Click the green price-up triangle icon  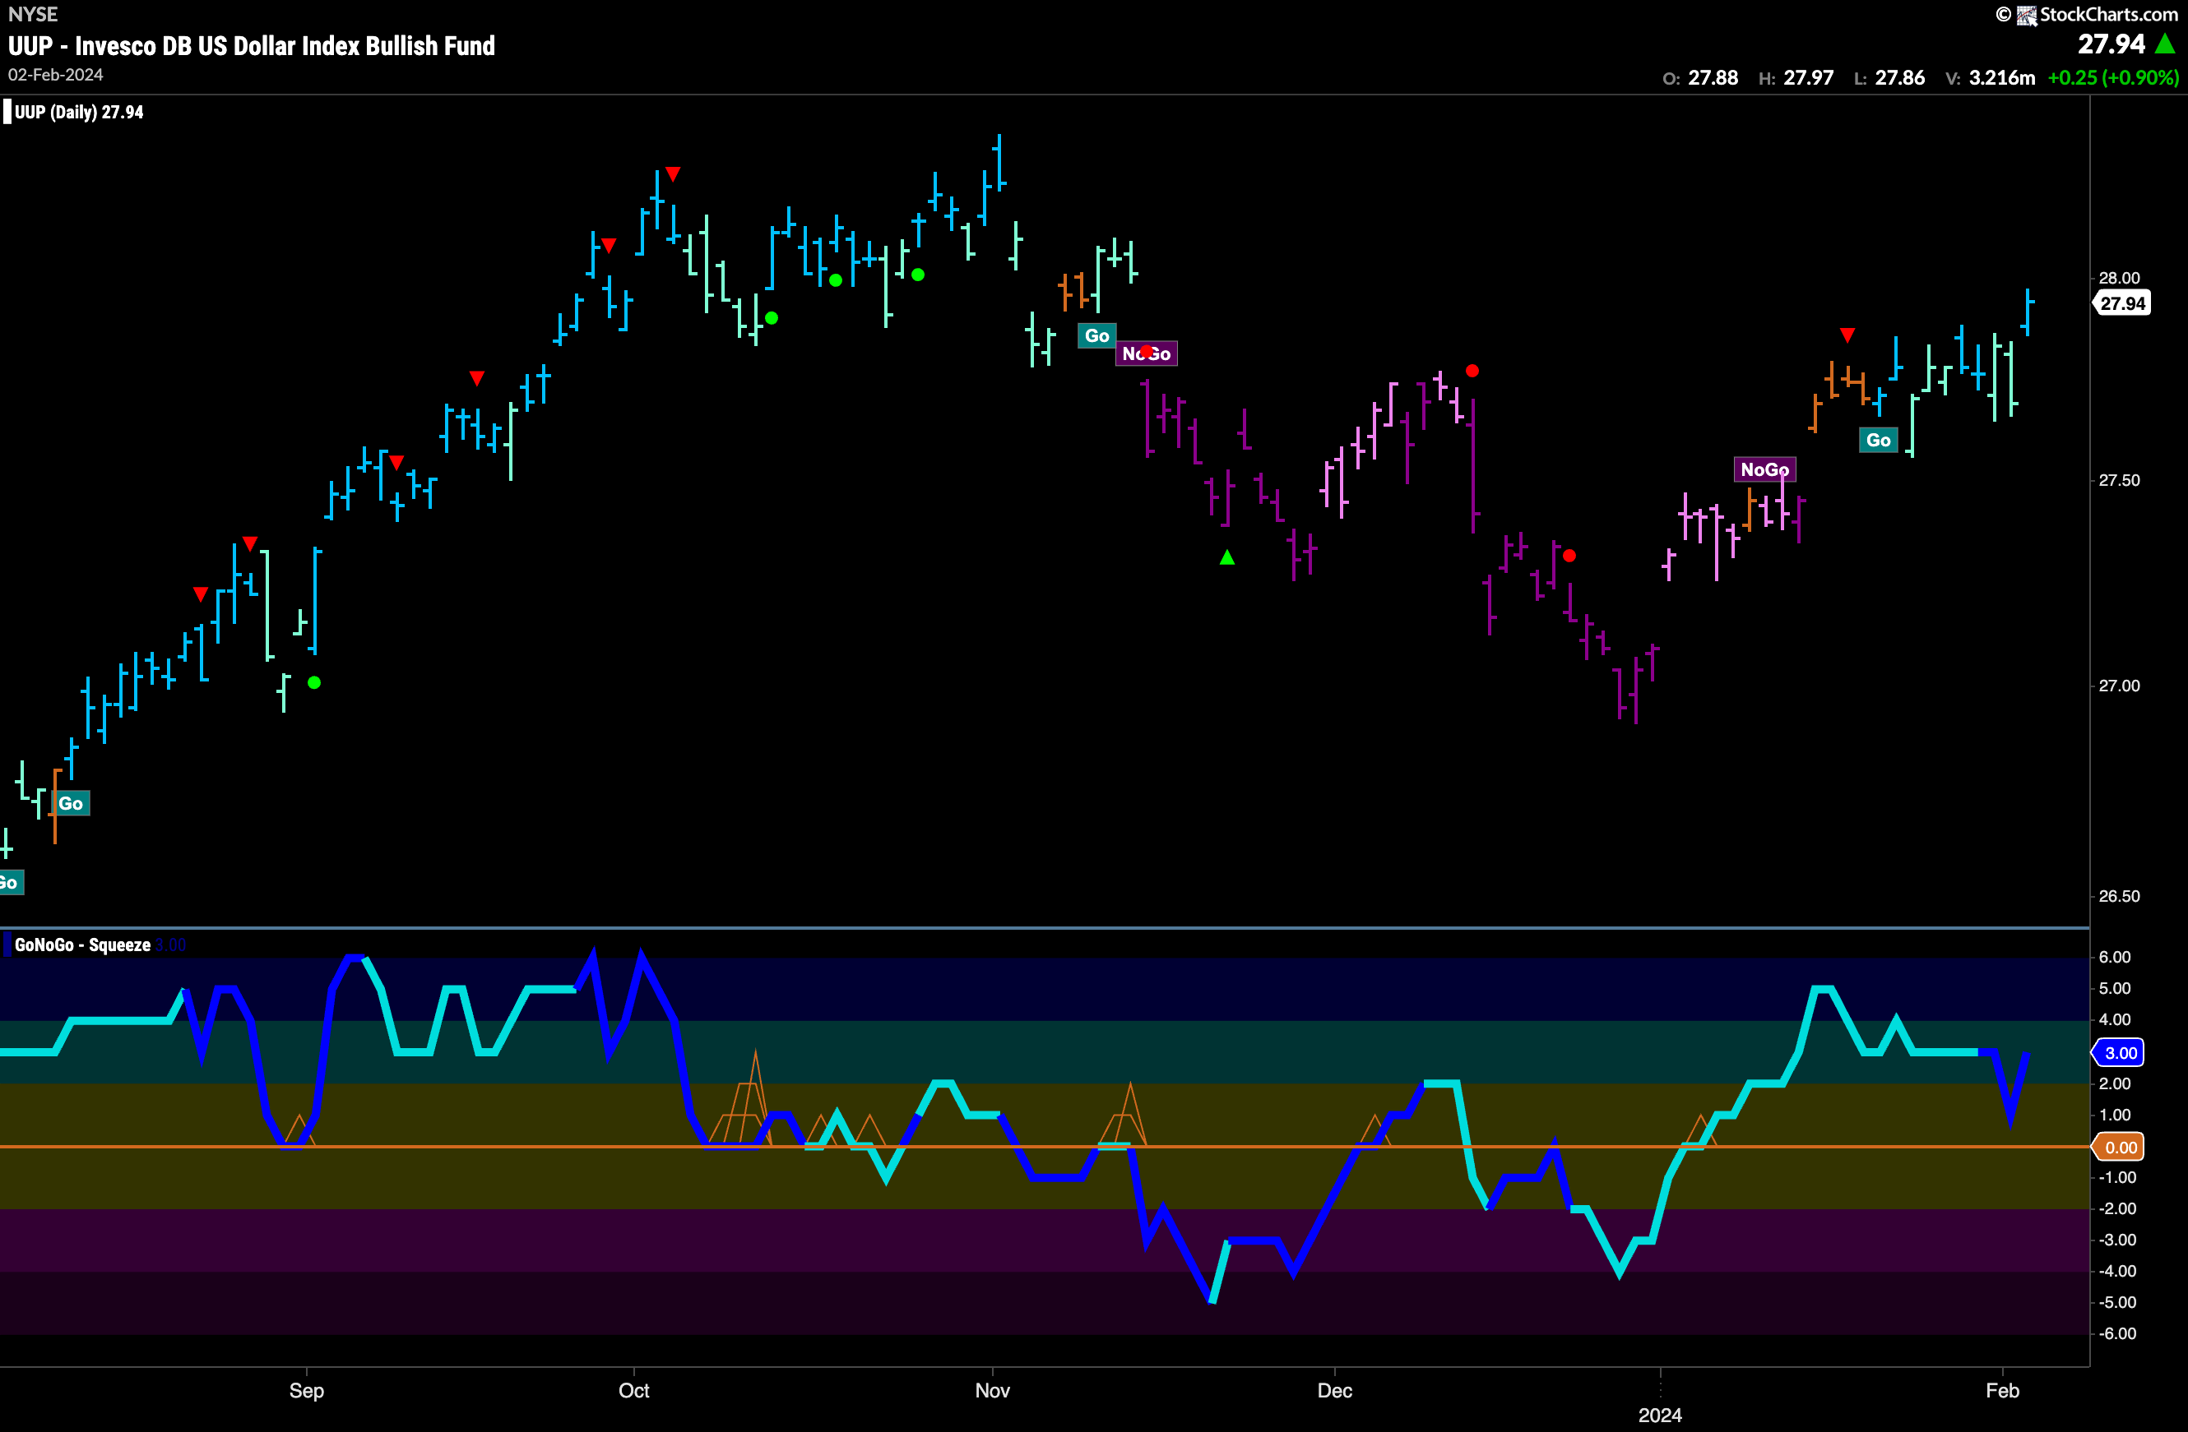(2166, 44)
